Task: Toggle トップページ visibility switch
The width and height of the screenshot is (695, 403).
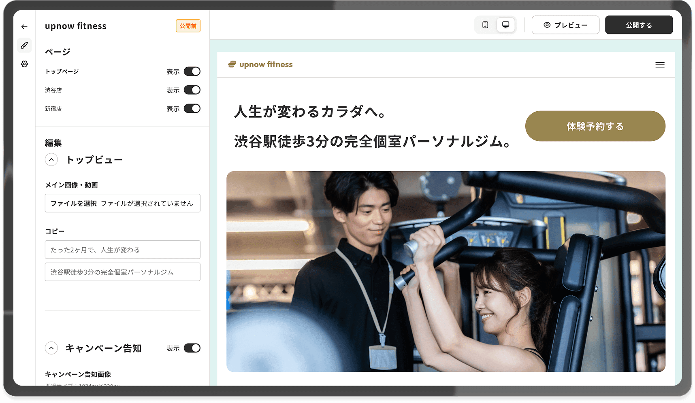Action: 192,71
